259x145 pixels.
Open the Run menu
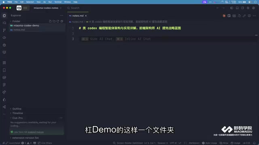click(x=50, y=2)
